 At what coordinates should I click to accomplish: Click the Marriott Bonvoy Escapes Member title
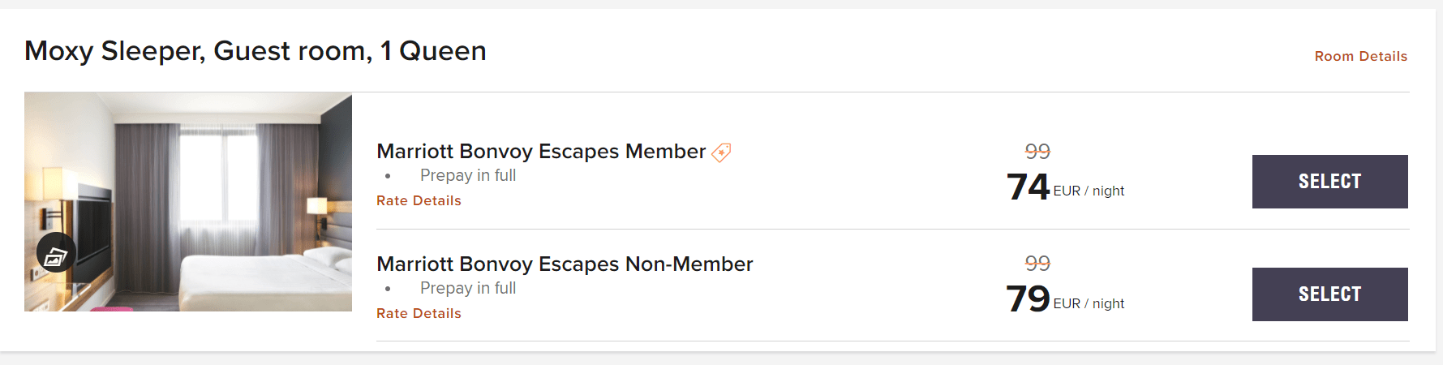(x=541, y=152)
